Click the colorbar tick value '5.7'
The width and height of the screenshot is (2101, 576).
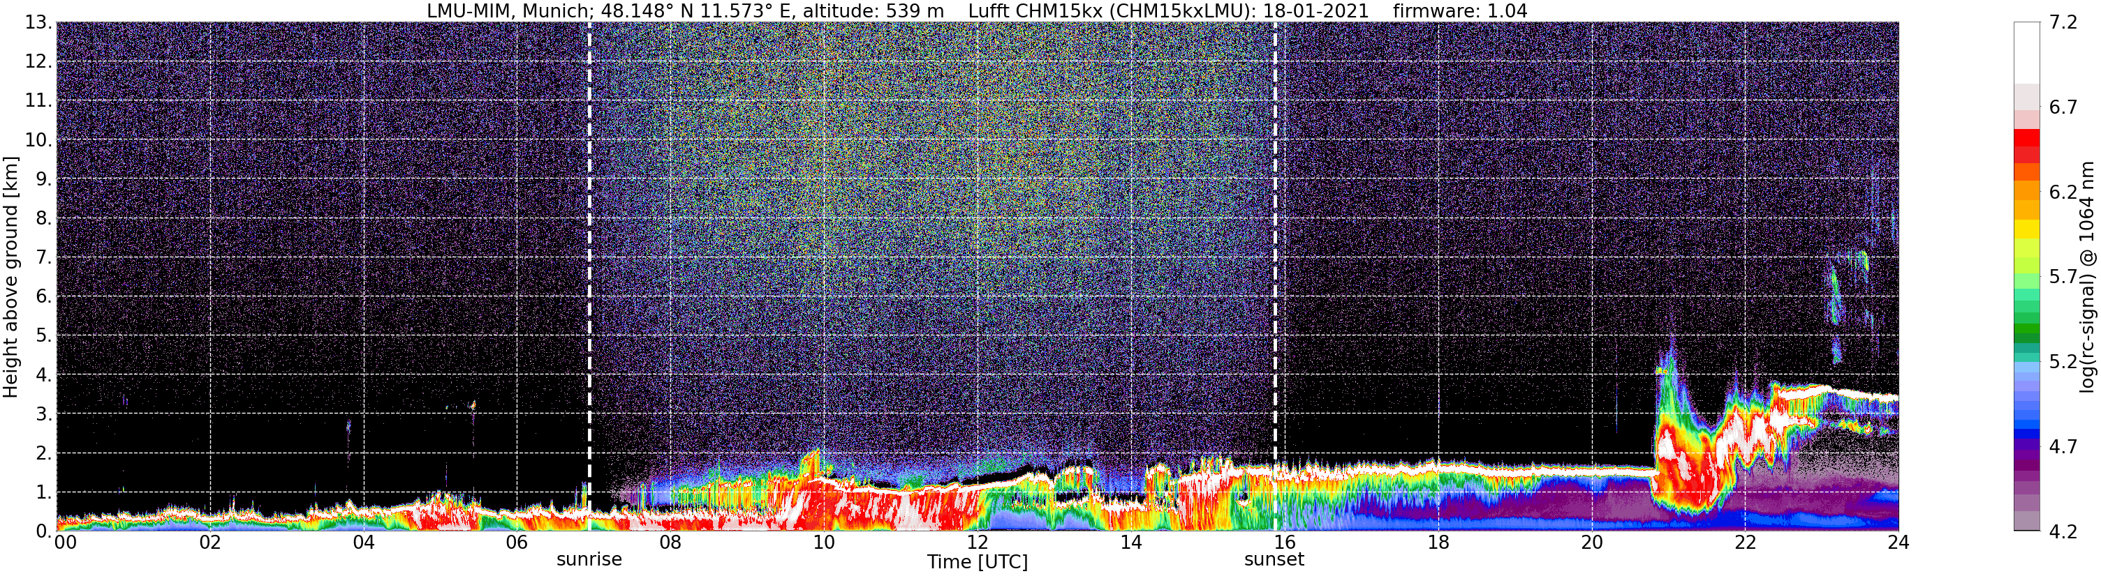tap(2063, 277)
